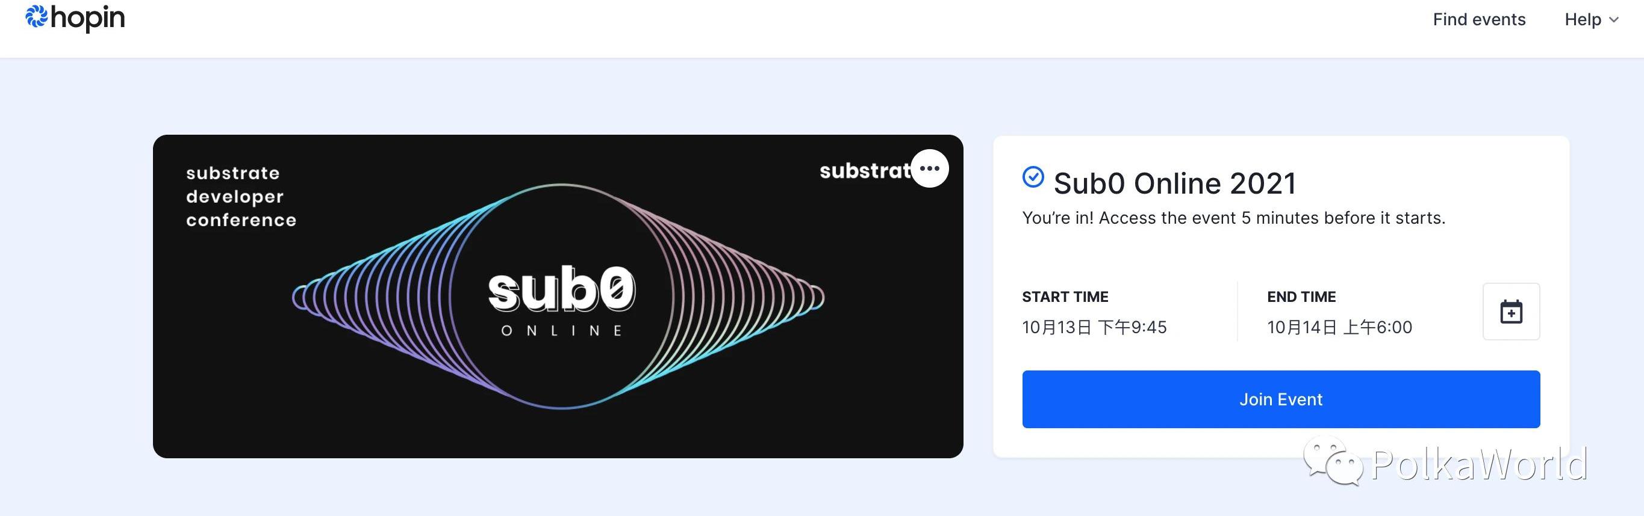Image resolution: width=1644 pixels, height=516 pixels.
Task: Click the end time 10月14日 上午6:00
Action: click(x=1339, y=327)
